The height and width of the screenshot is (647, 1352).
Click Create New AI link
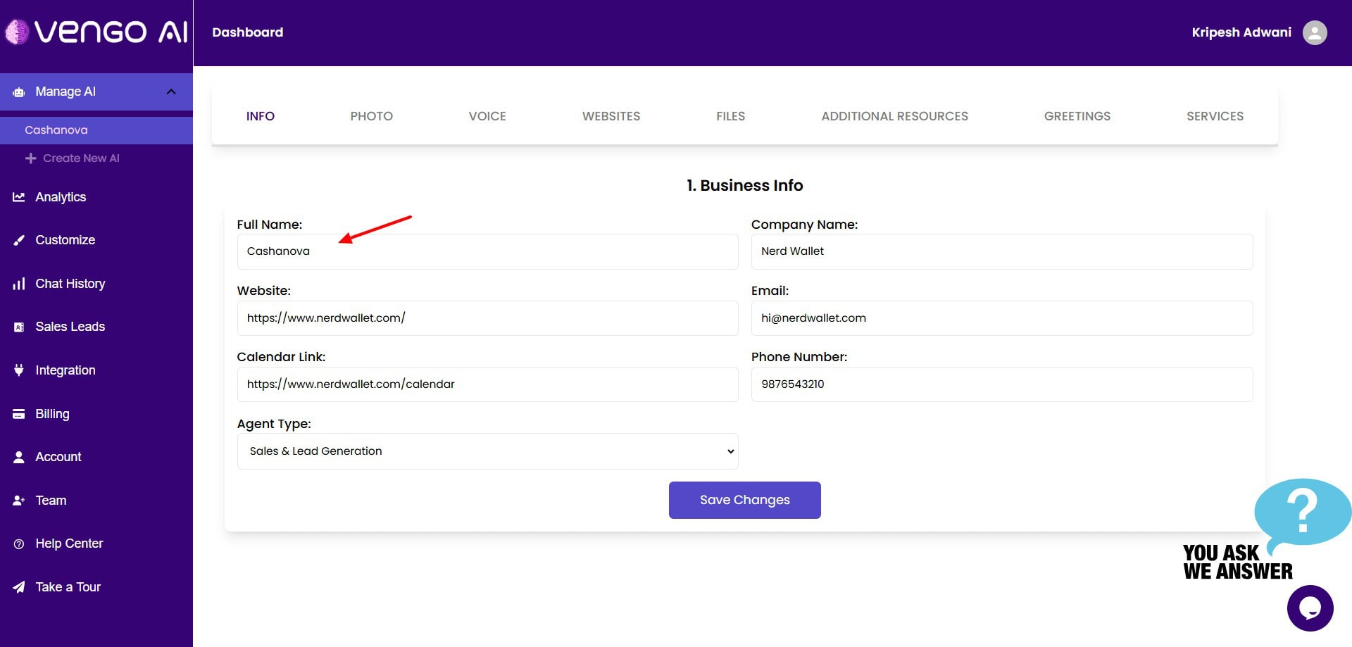[x=80, y=158]
